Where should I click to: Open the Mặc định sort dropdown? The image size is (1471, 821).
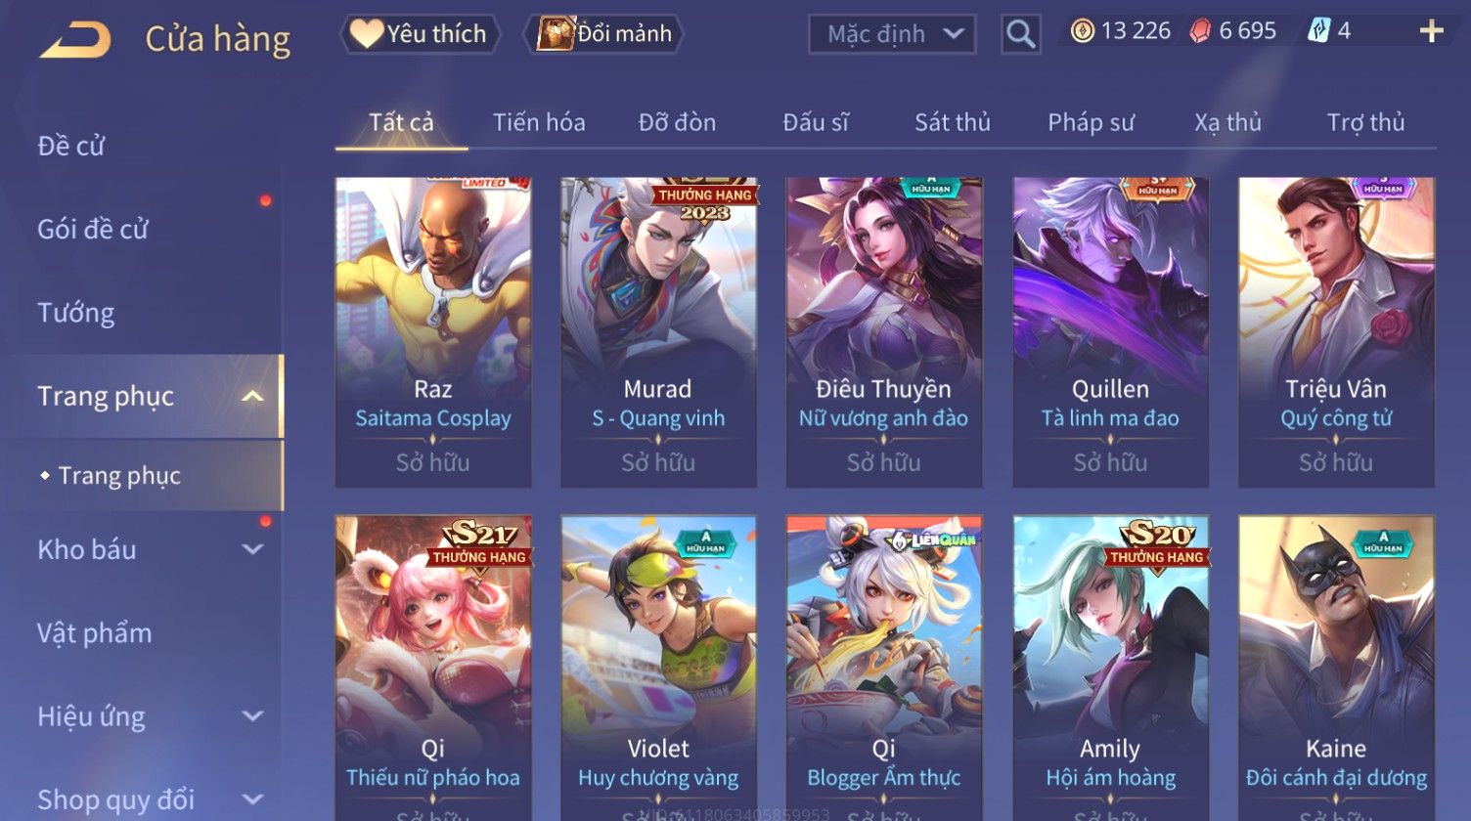point(892,34)
